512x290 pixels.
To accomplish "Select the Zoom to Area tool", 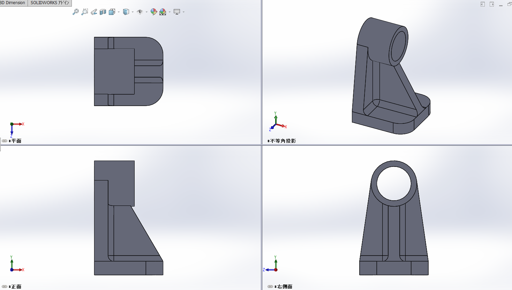I will tap(84, 12).
